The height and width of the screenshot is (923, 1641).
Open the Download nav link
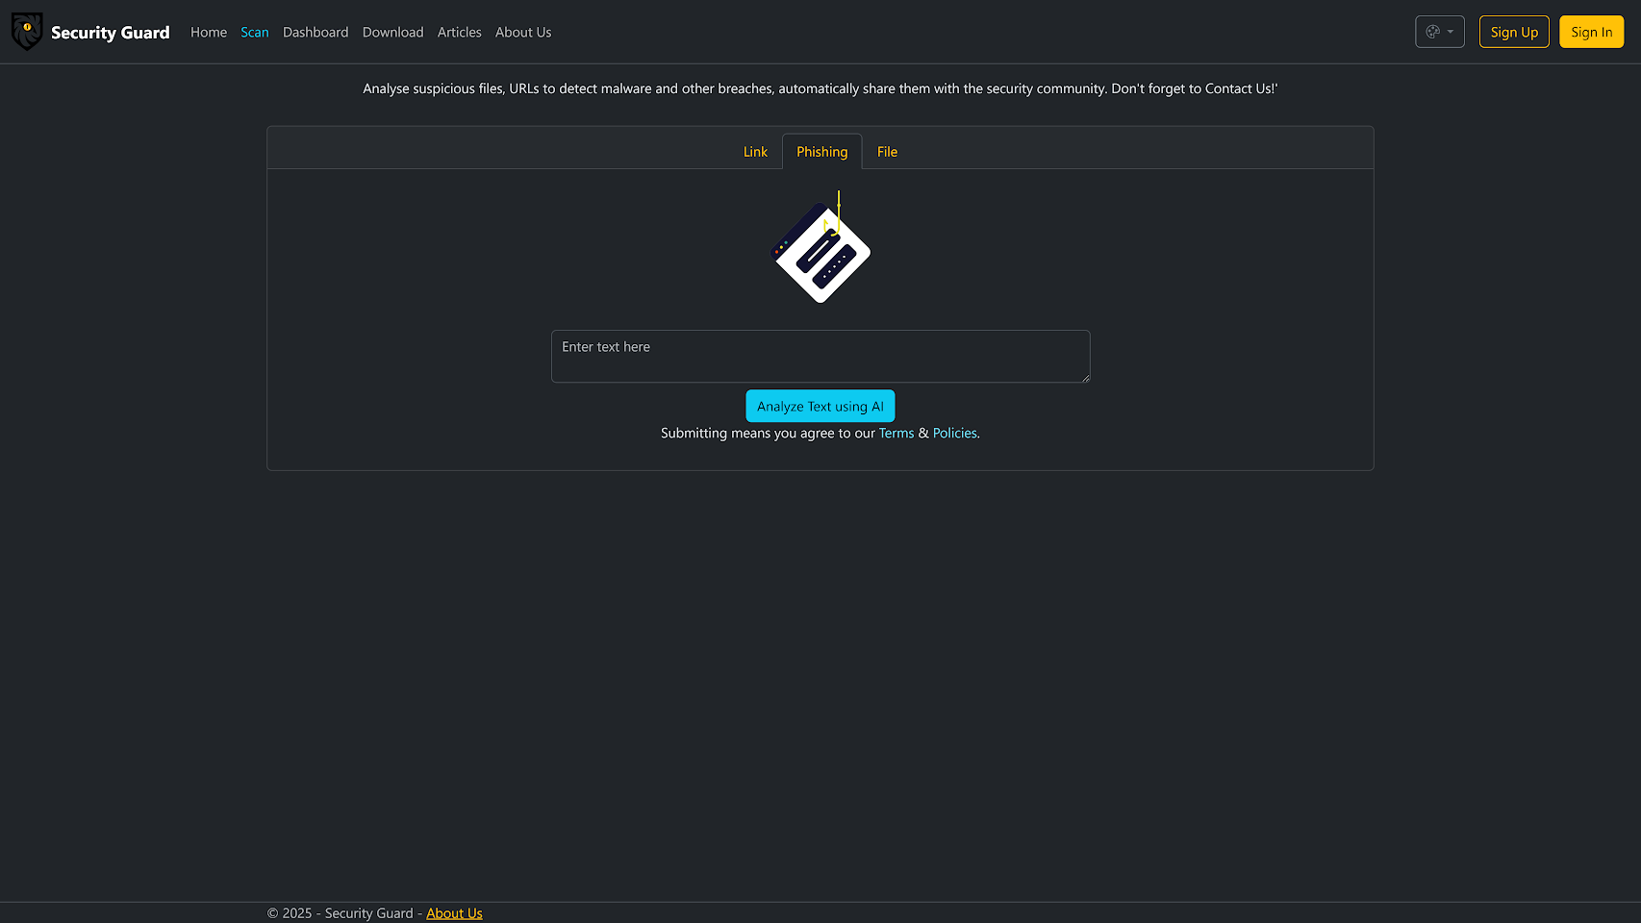coord(392,33)
